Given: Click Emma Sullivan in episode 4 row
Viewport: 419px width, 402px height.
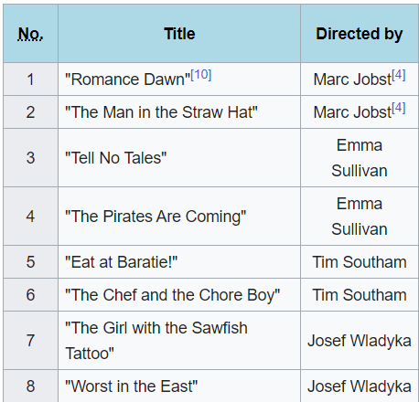Looking at the screenshot, I should coord(360,217).
